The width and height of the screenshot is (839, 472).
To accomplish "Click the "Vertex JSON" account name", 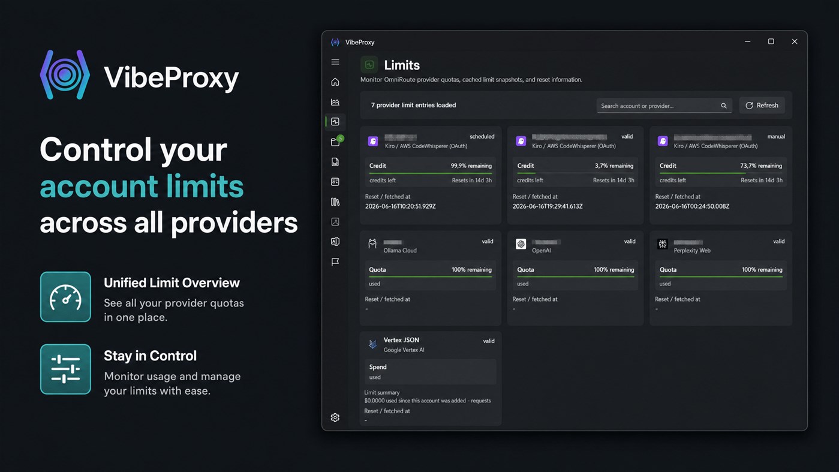I will click(x=401, y=340).
